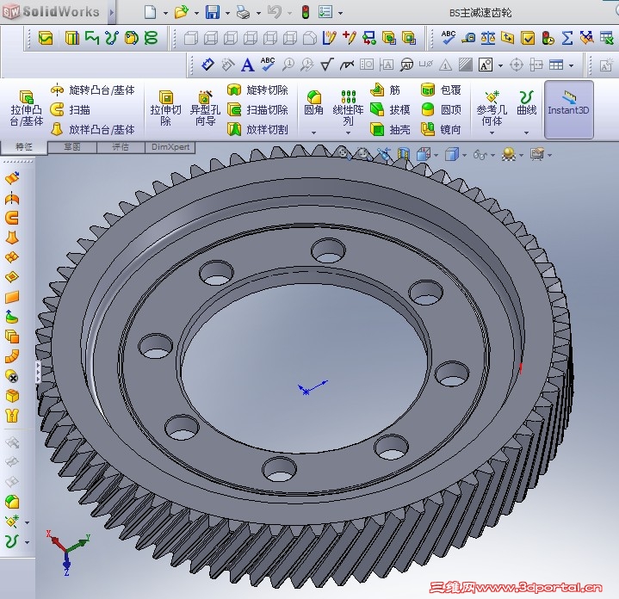
Task: Select Lofted Boss/Base (放样凸台/基体)
Action: point(93,129)
